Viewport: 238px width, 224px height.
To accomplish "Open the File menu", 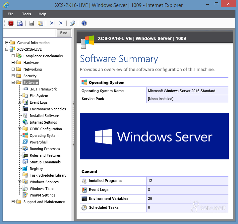I will coord(11,14).
